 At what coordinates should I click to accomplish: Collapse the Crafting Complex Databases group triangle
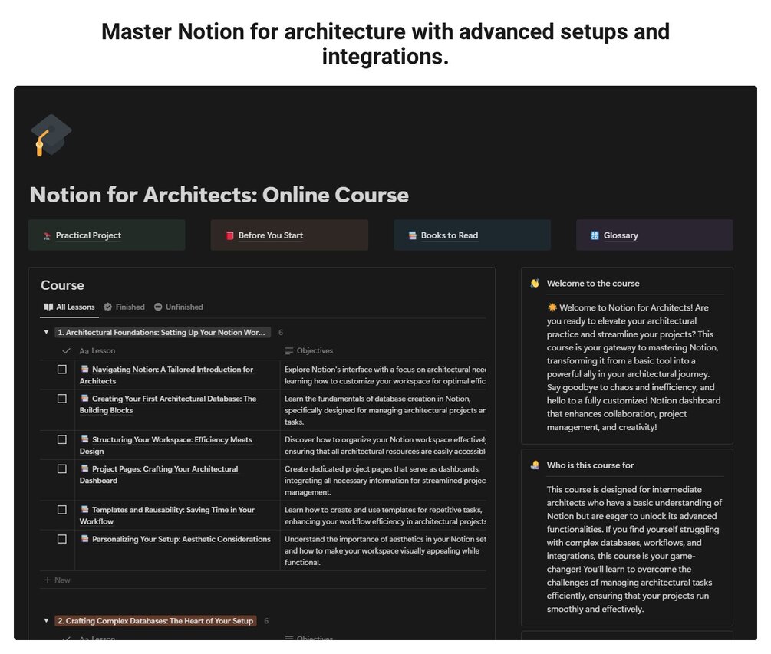[x=46, y=621]
